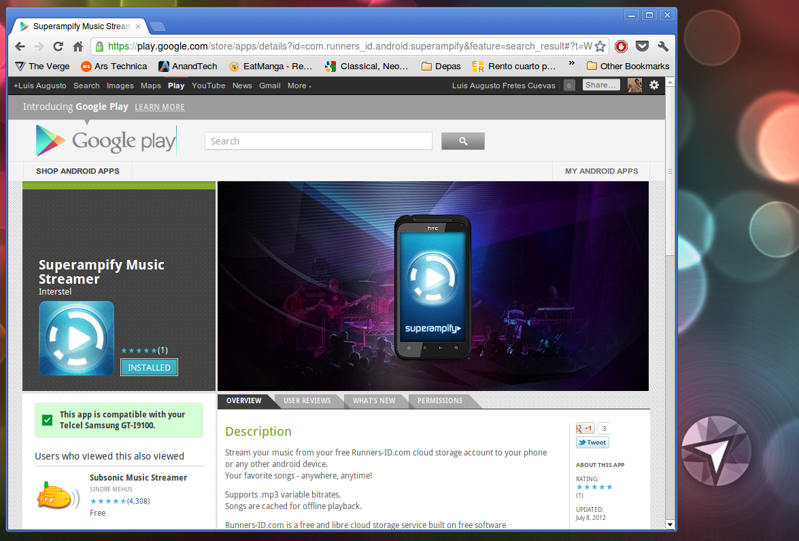The width and height of the screenshot is (799, 541).
Task: Click the green SSL padlock icon
Action: (x=99, y=46)
